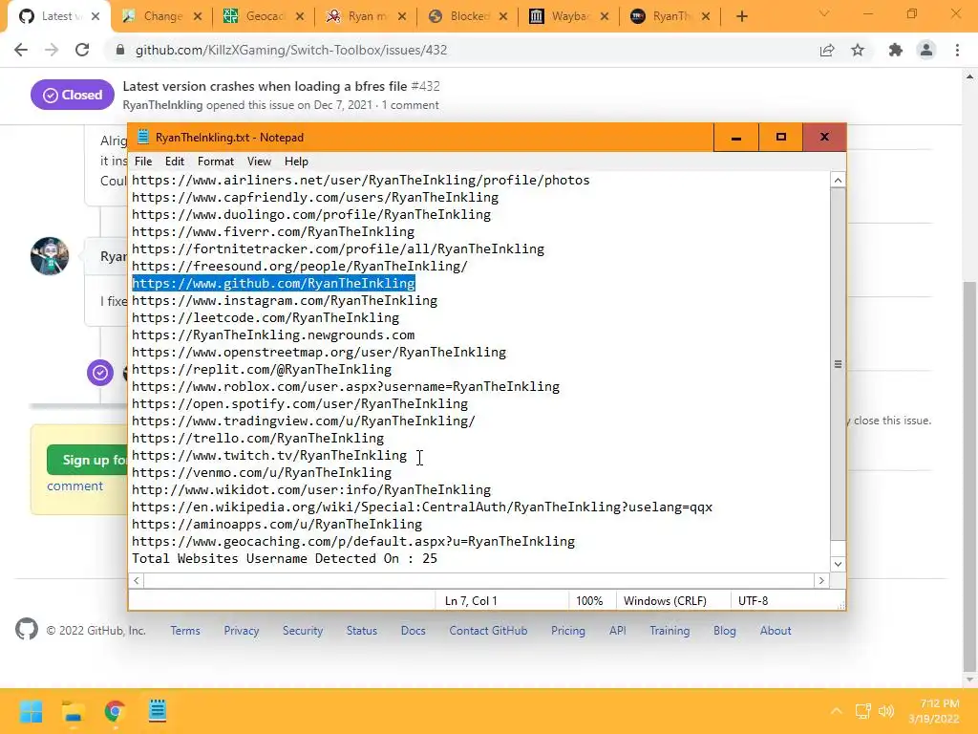Click the commenter avatar thumbnail

click(x=50, y=256)
